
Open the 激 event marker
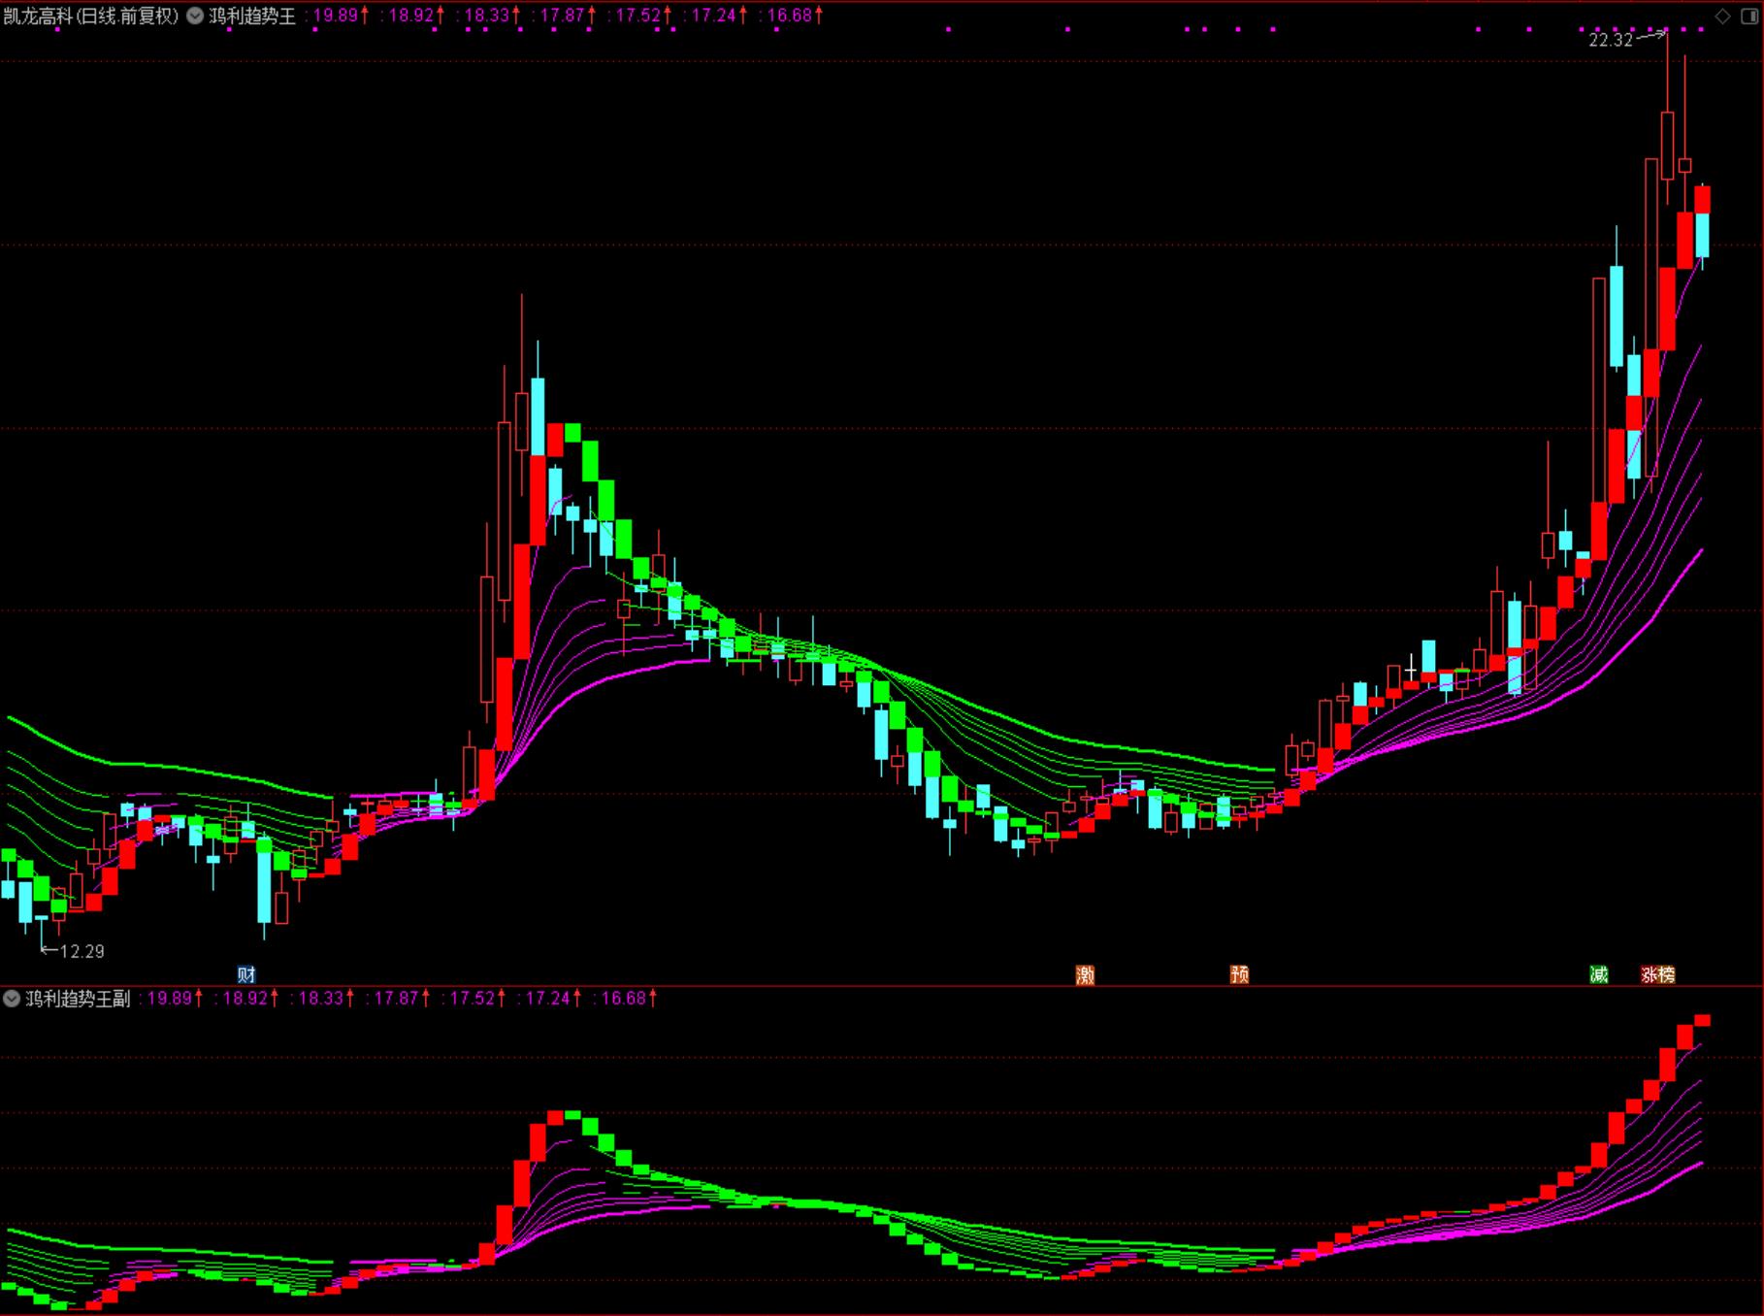[x=1085, y=974]
